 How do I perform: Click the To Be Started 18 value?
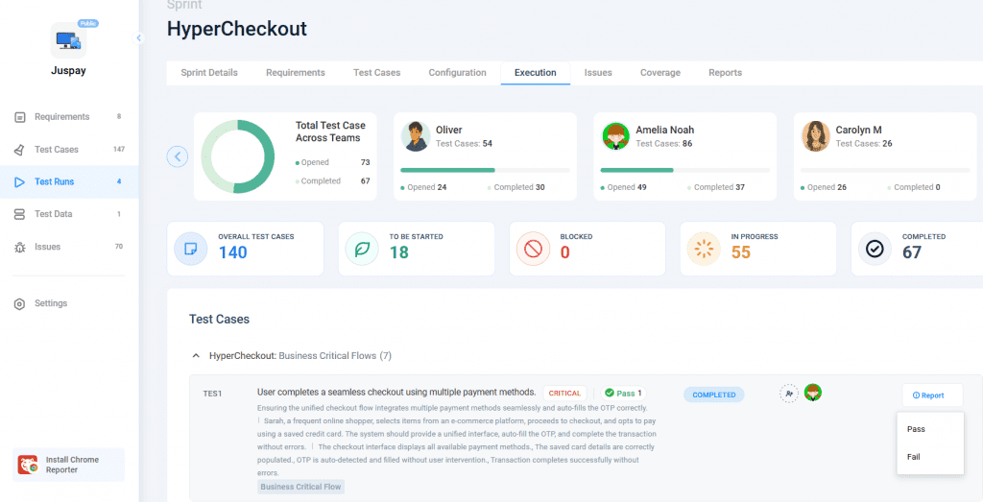coord(398,252)
